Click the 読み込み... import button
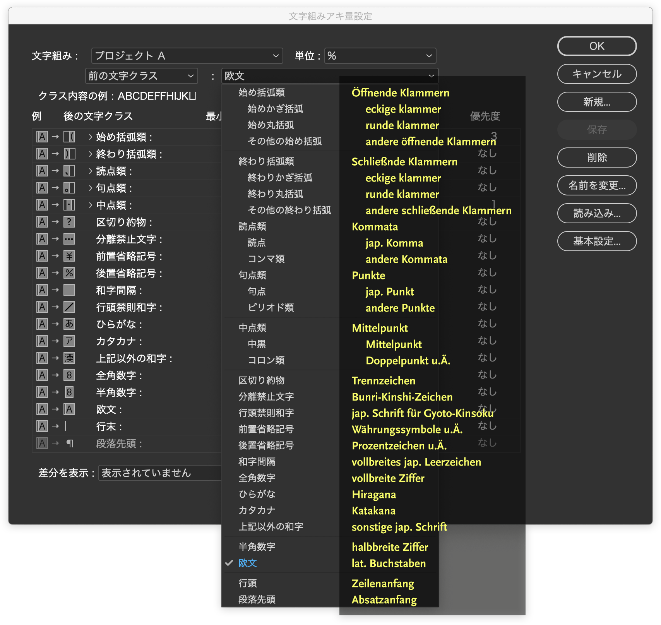 pos(596,213)
